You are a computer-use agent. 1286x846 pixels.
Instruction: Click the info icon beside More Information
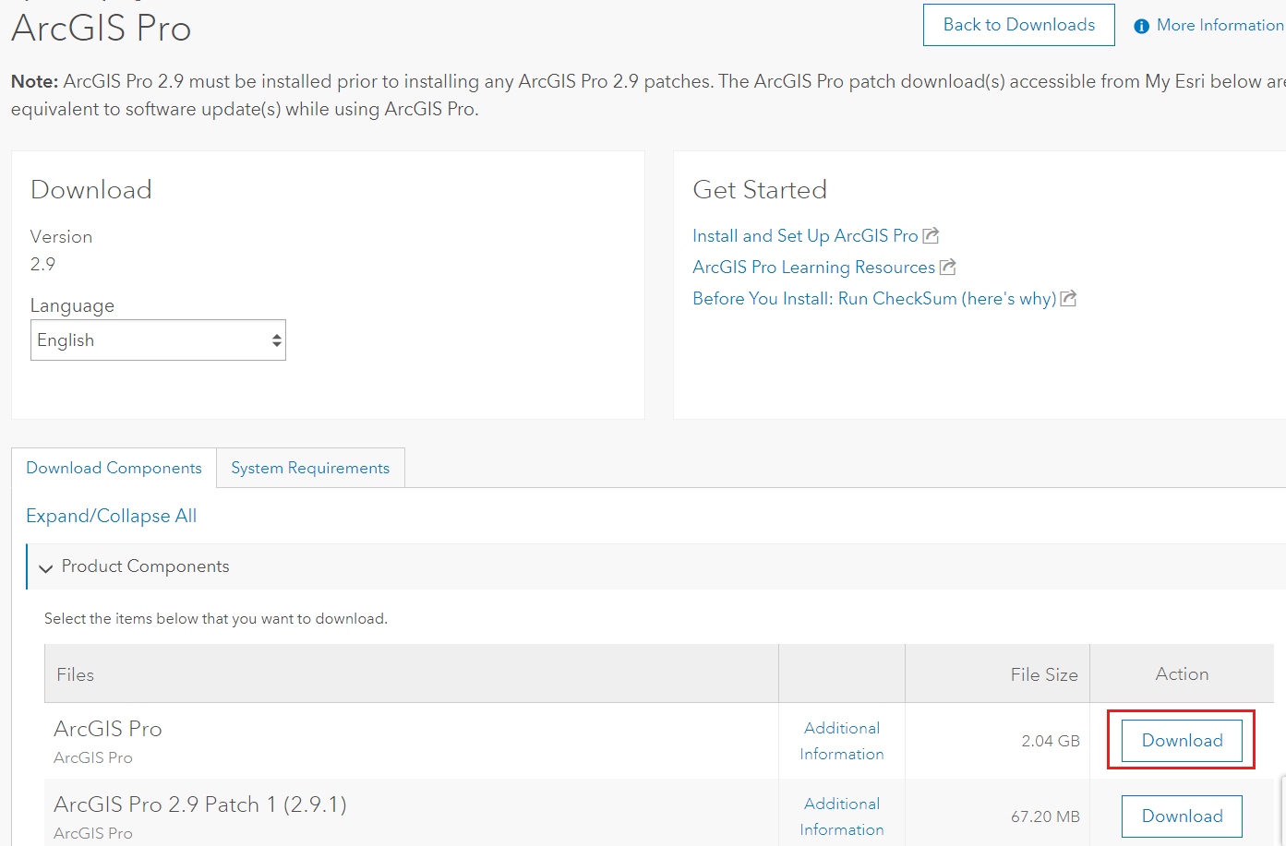1142,25
